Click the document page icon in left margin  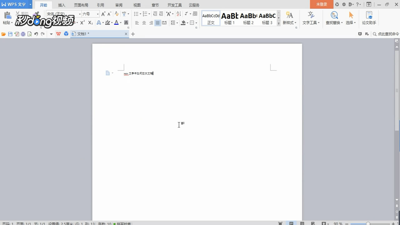(x=108, y=73)
